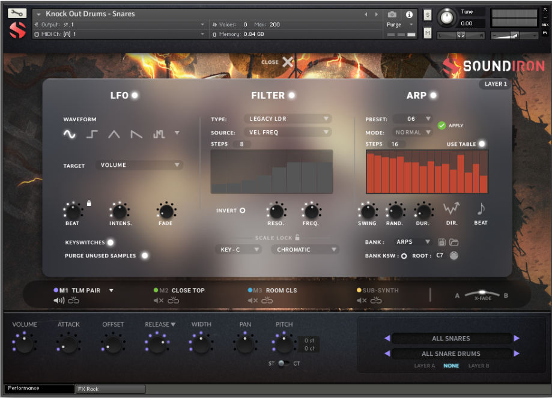The height and width of the screenshot is (398, 552).
Task: Choose the random LFO waveform icon
Action: point(158,134)
